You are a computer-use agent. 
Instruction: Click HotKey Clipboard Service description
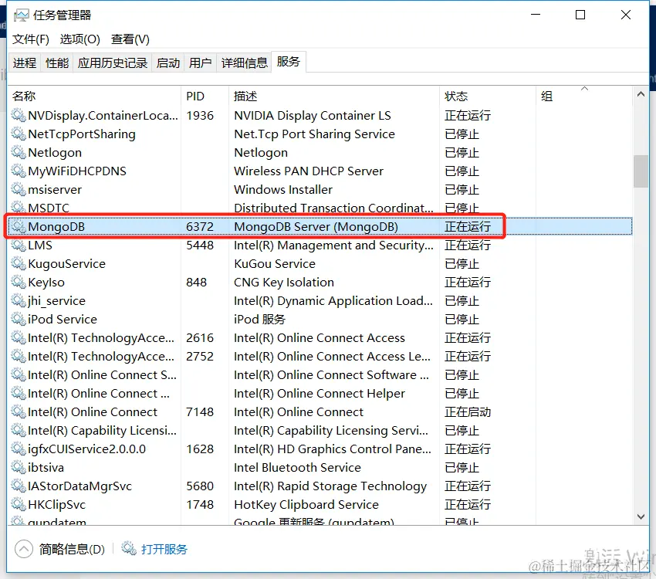click(x=306, y=505)
